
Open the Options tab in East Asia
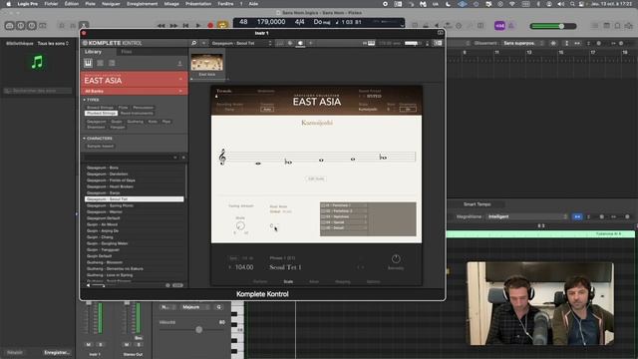pos(373,281)
